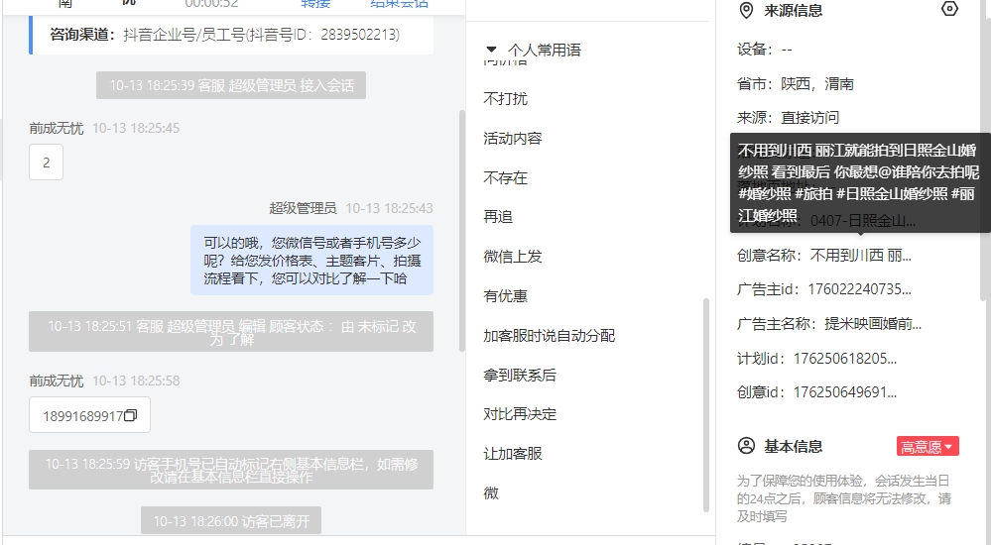Click the quick phrases list scrollbar
Screen dimensions: 991x545
(x=706, y=405)
